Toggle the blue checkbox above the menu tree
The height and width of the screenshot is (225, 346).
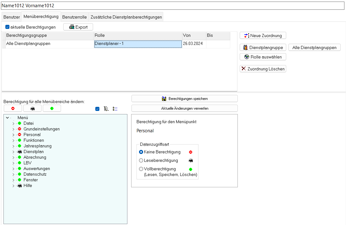[97, 109]
